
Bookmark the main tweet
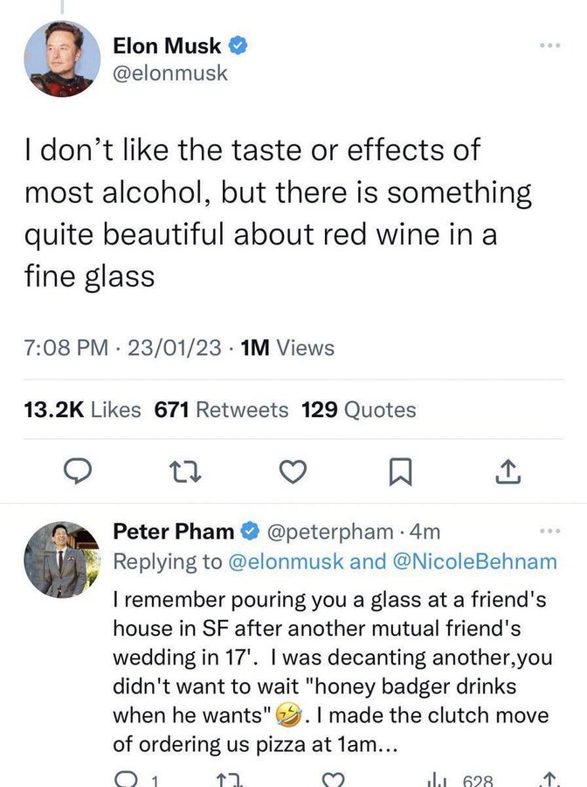(401, 472)
